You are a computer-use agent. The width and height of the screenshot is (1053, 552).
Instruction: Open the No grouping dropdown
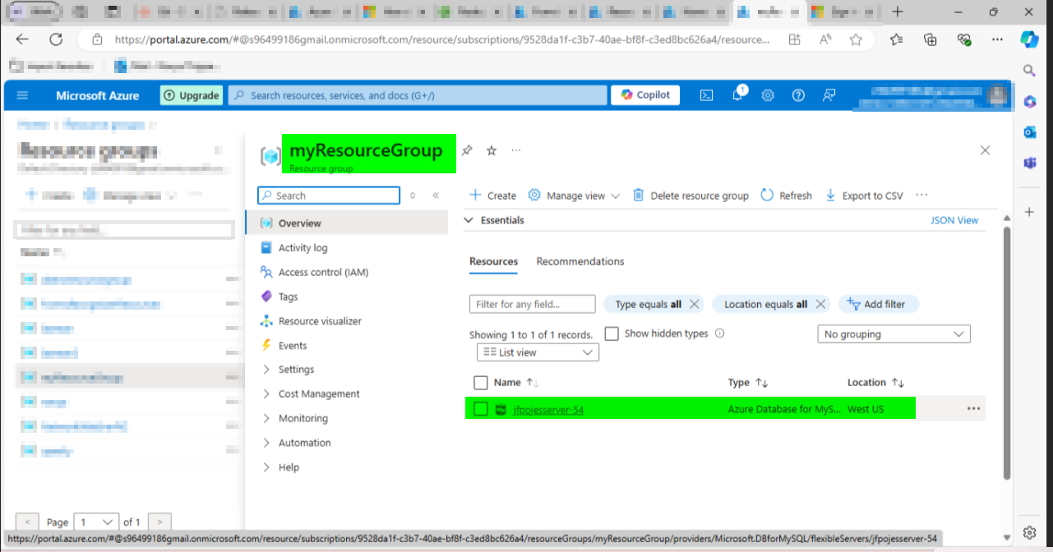tap(894, 333)
